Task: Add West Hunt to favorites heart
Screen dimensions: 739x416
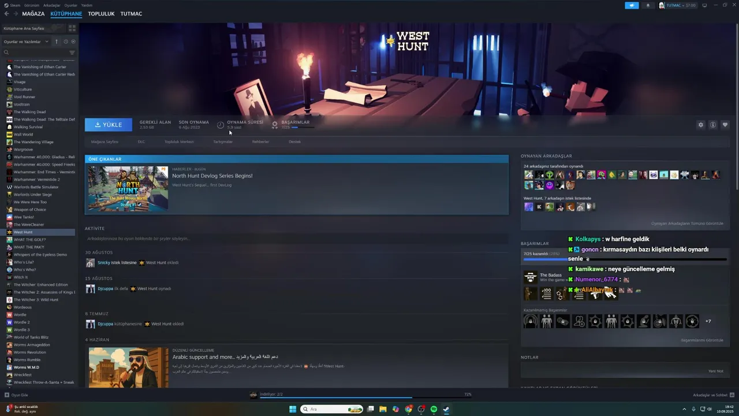Action: [x=725, y=125]
